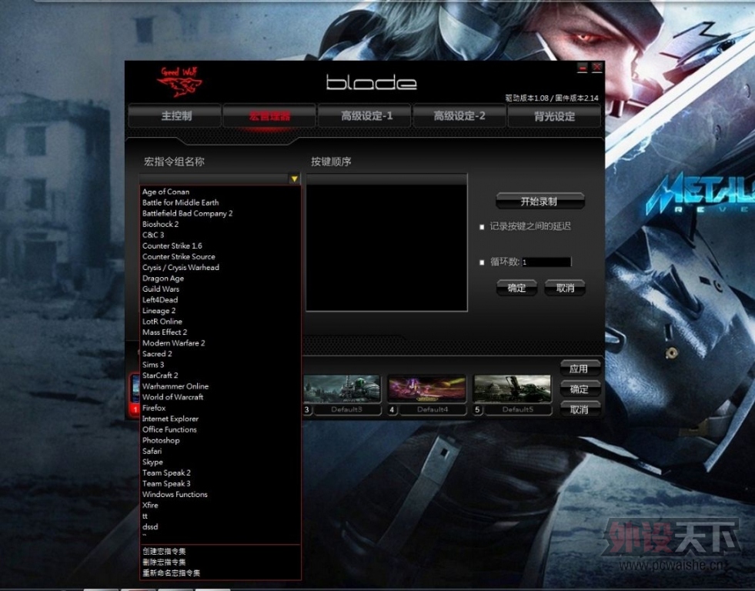Switch to the 主控制 tab
Viewport: 755px width, 591px height.
tap(175, 116)
